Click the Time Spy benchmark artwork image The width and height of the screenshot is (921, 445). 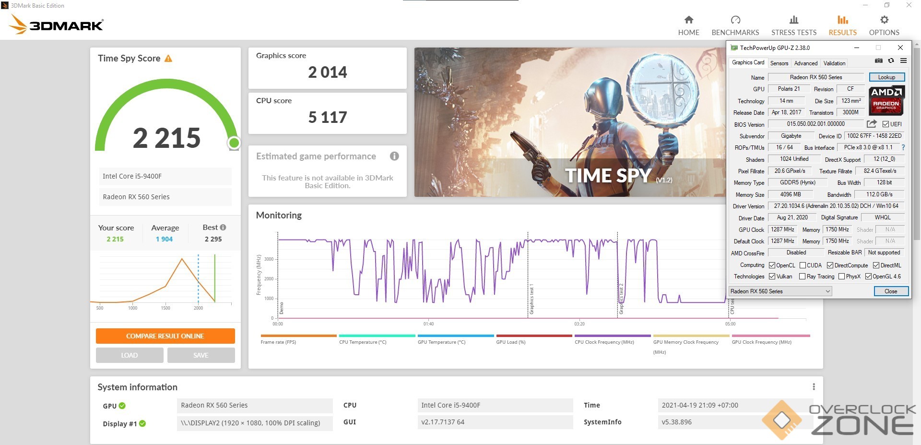pyautogui.click(x=570, y=122)
